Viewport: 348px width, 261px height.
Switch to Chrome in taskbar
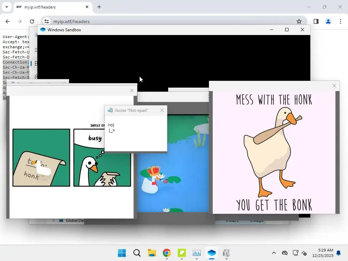167,253
